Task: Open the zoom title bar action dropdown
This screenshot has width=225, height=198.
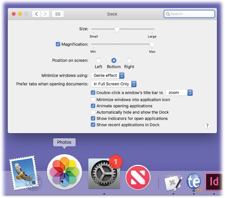Action: pyautogui.click(x=179, y=93)
